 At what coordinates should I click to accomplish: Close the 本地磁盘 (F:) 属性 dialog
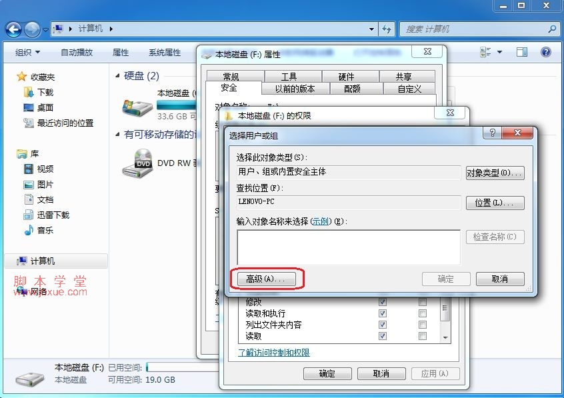point(427,51)
